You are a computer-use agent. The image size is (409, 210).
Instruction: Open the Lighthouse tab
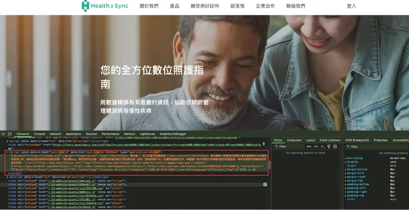148,134
